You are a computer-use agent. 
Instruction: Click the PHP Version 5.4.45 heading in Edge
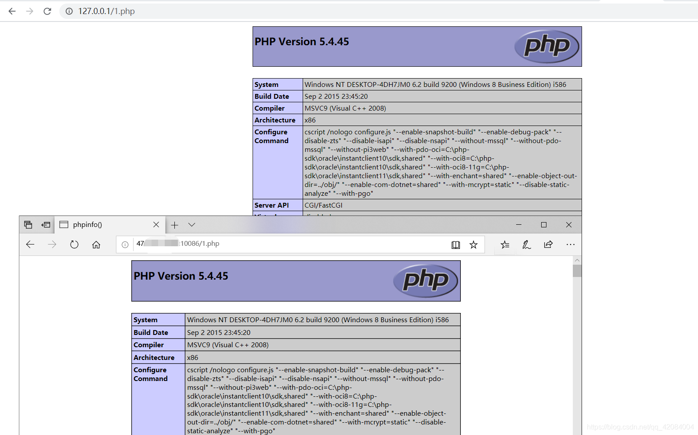tap(181, 276)
